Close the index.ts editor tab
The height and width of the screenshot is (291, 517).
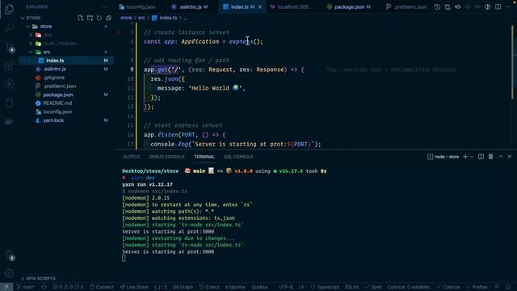(260, 7)
